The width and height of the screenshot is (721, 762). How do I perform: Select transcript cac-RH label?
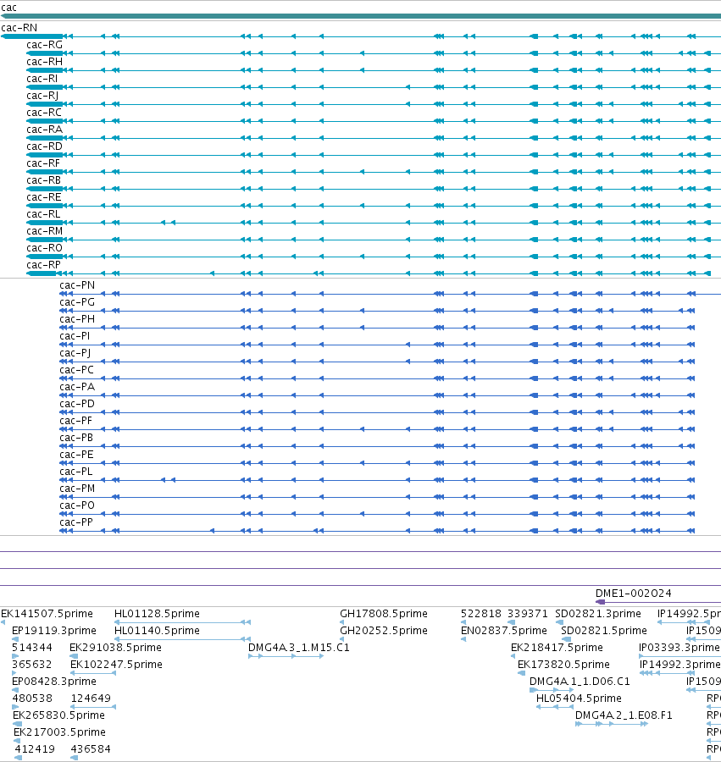click(x=44, y=62)
